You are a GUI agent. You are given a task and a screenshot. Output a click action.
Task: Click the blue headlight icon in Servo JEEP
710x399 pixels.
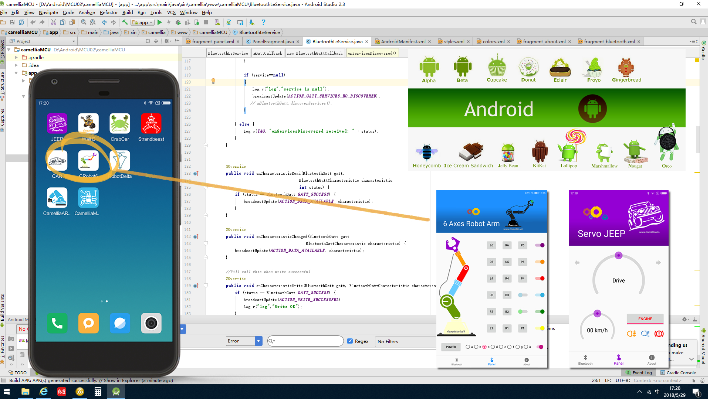coord(645,334)
